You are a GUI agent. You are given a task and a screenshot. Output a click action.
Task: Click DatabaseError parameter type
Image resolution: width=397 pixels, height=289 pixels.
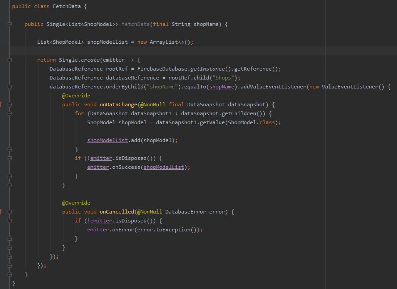pyautogui.click(x=186, y=212)
